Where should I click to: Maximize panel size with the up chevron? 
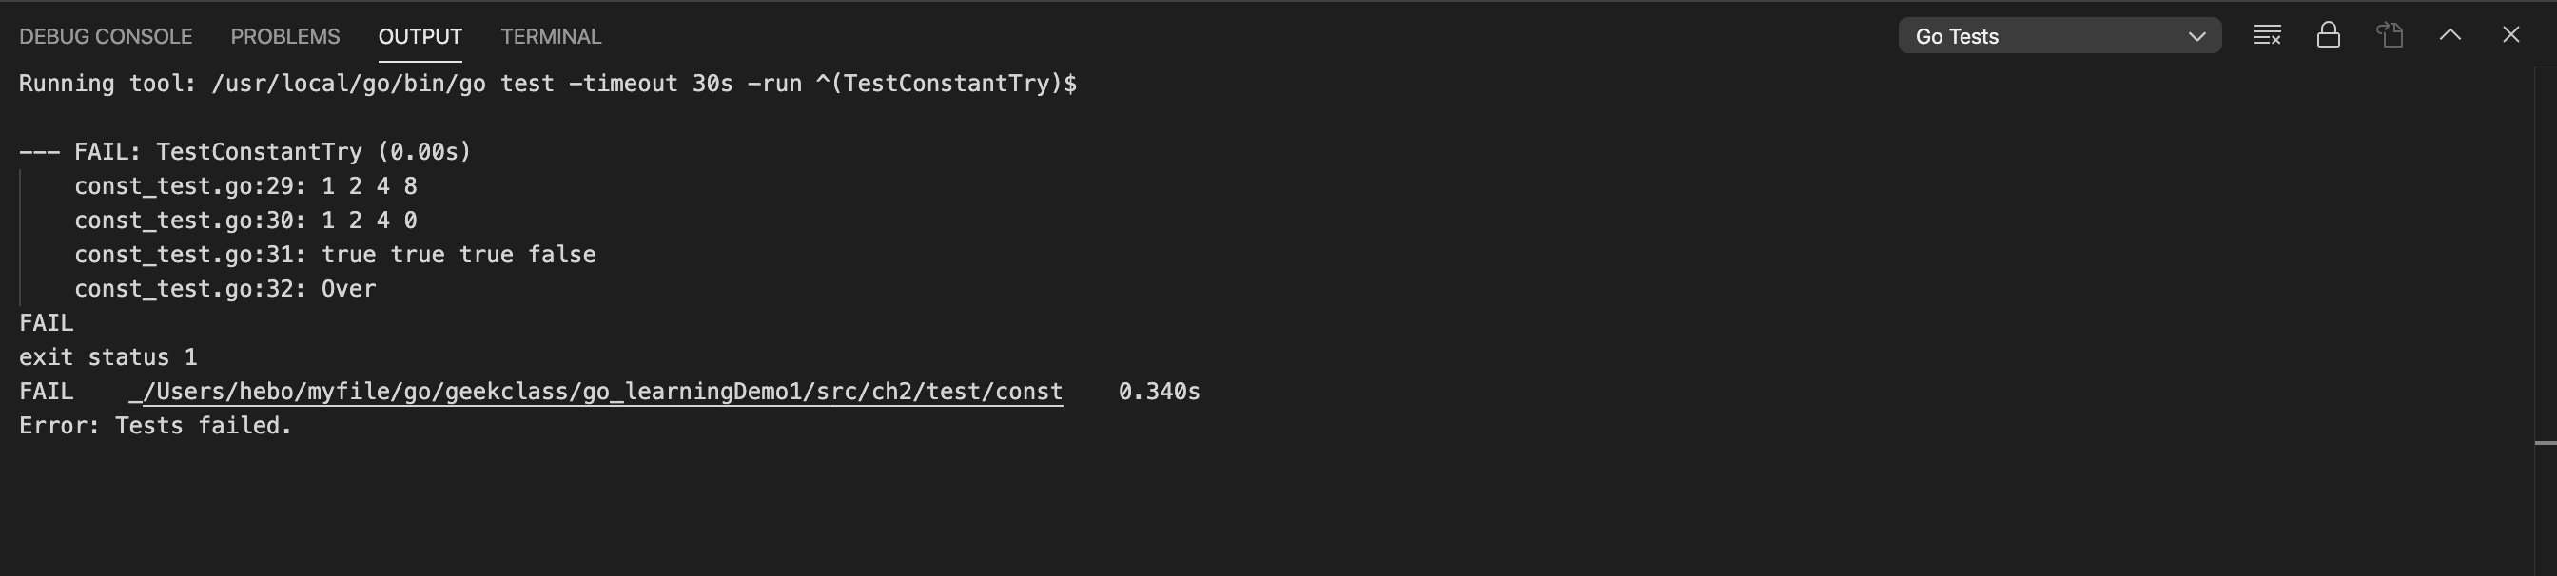click(2450, 36)
